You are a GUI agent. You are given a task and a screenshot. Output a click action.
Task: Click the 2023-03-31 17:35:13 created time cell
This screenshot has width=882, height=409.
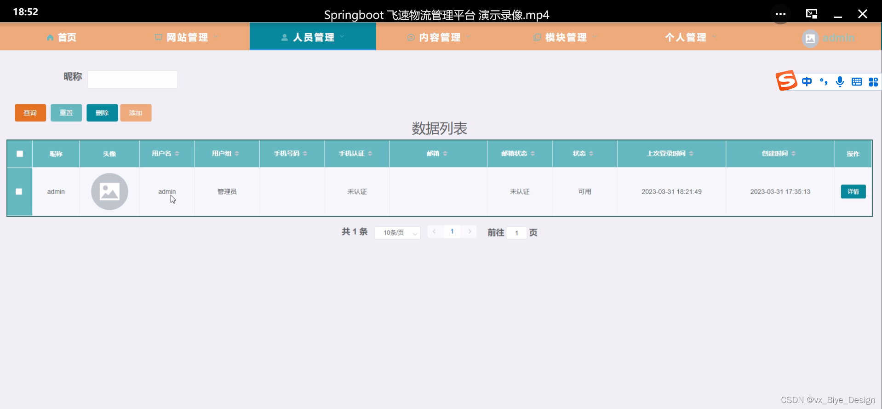tap(780, 191)
